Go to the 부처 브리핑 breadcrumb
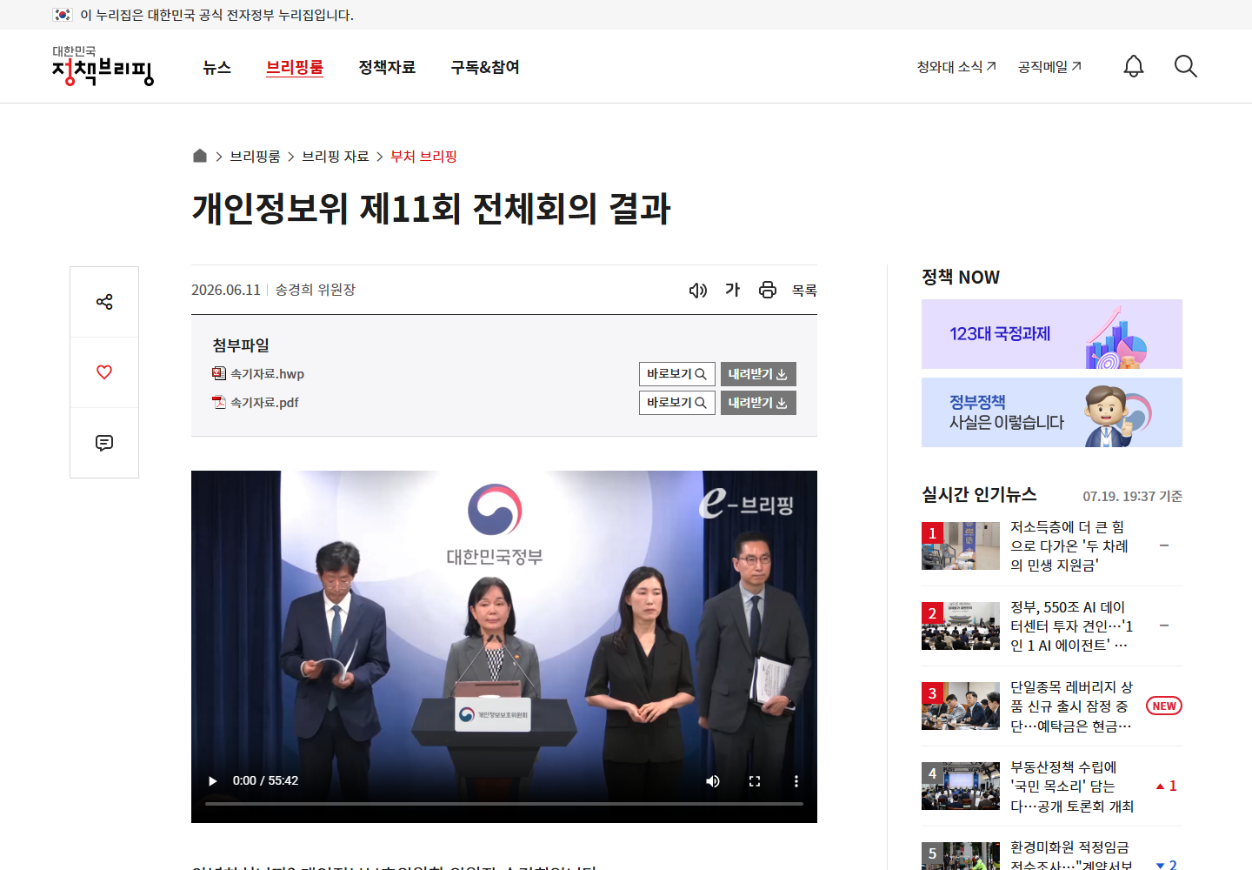 (423, 156)
